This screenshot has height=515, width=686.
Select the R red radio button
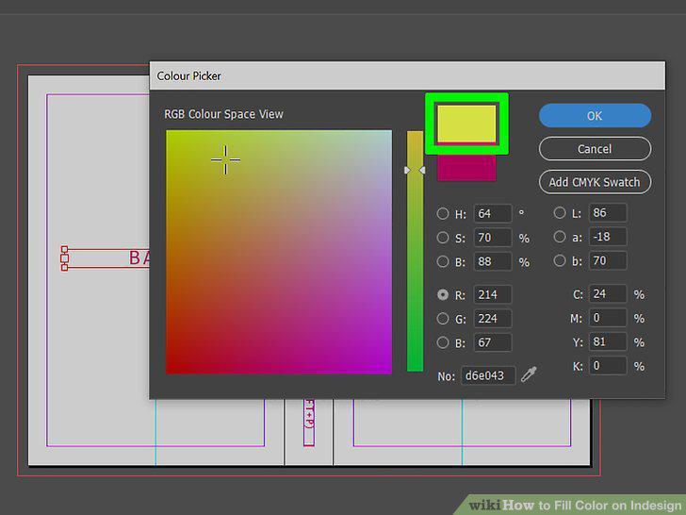[443, 294]
